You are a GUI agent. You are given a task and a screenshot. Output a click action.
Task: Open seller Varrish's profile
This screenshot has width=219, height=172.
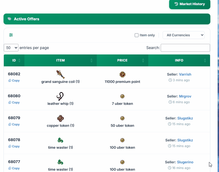click(185, 74)
